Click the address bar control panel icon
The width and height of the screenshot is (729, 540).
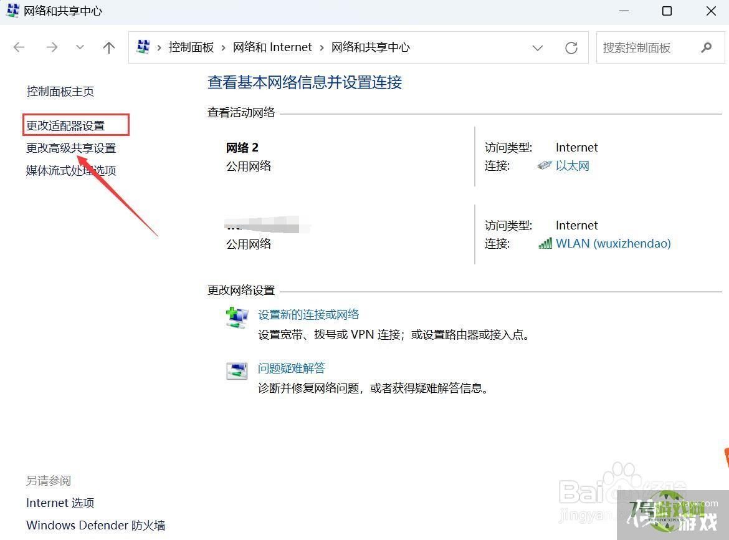tap(143, 47)
